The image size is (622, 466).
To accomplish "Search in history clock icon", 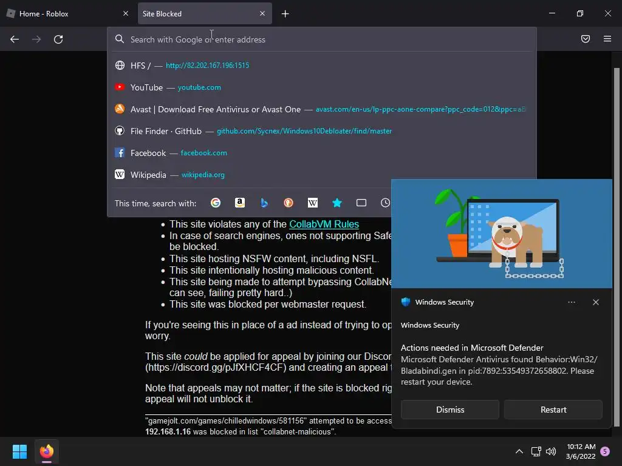I will (385, 203).
